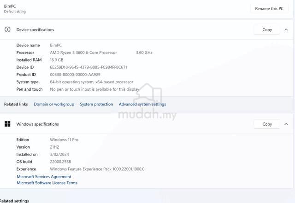Select the processor name AMD Ryzen 5 3600
The image size is (295, 203).
tap(83, 52)
